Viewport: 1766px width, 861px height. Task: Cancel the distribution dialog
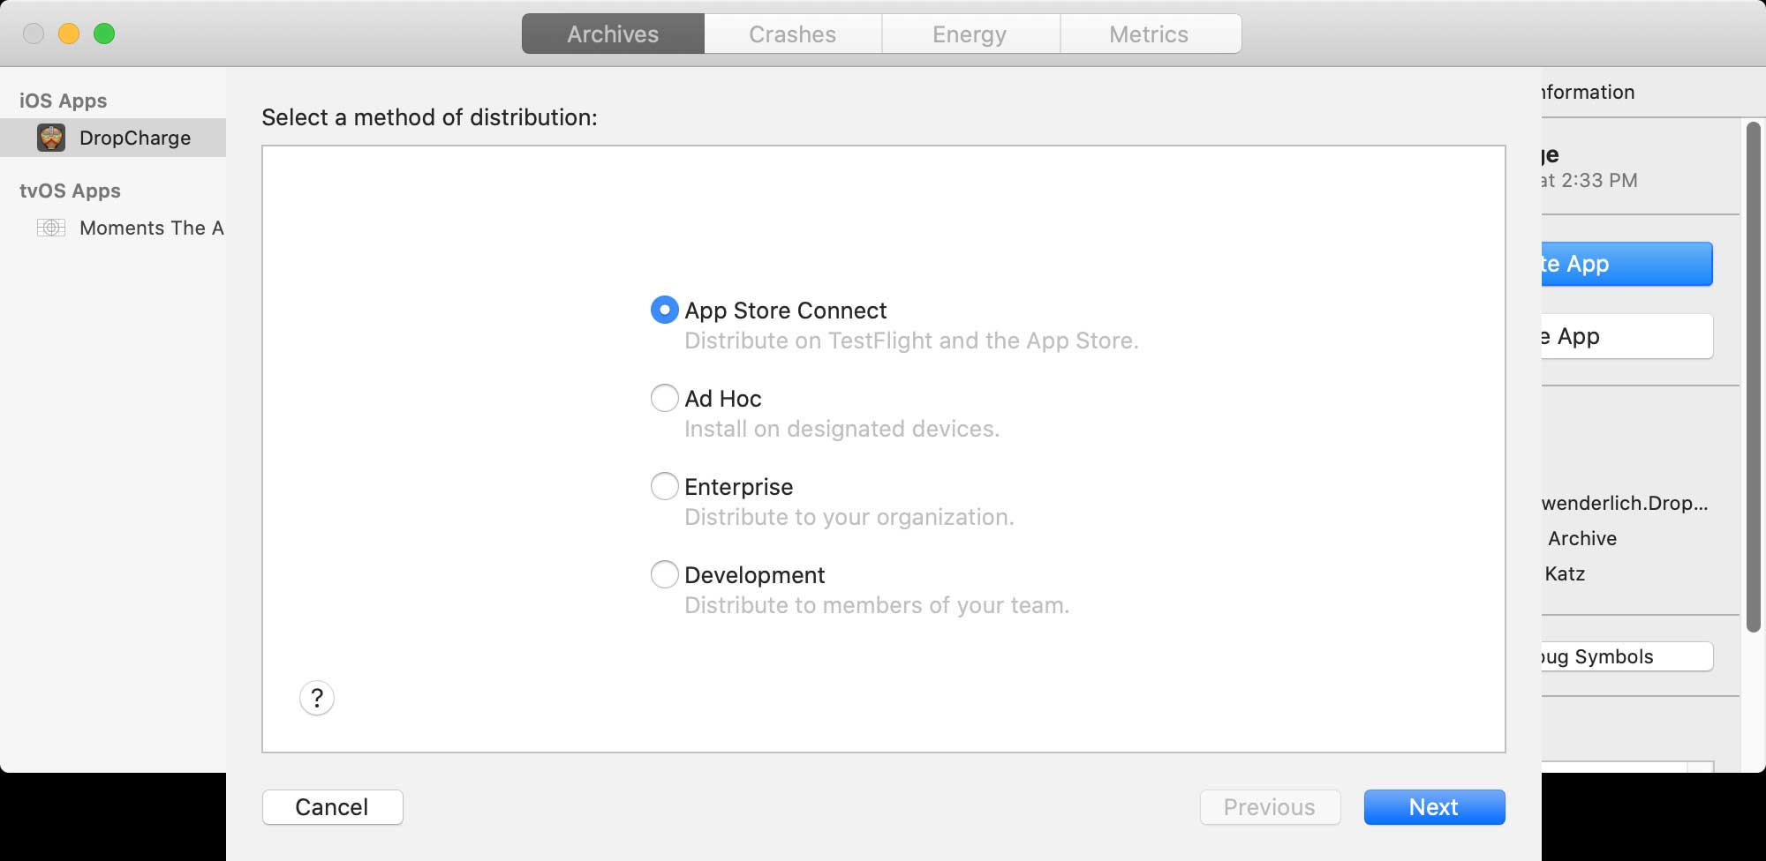[x=332, y=806]
